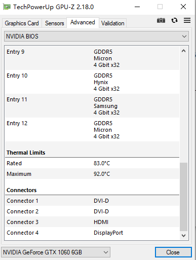
Task: Select Connector 4 DisplayPort row
Action: click(x=92, y=233)
